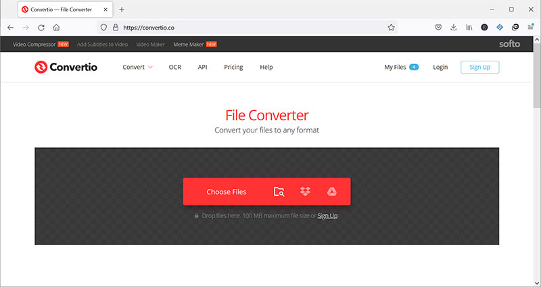Reload the page with the refresh icon
The width and height of the screenshot is (541, 287).
(x=41, y=28)
